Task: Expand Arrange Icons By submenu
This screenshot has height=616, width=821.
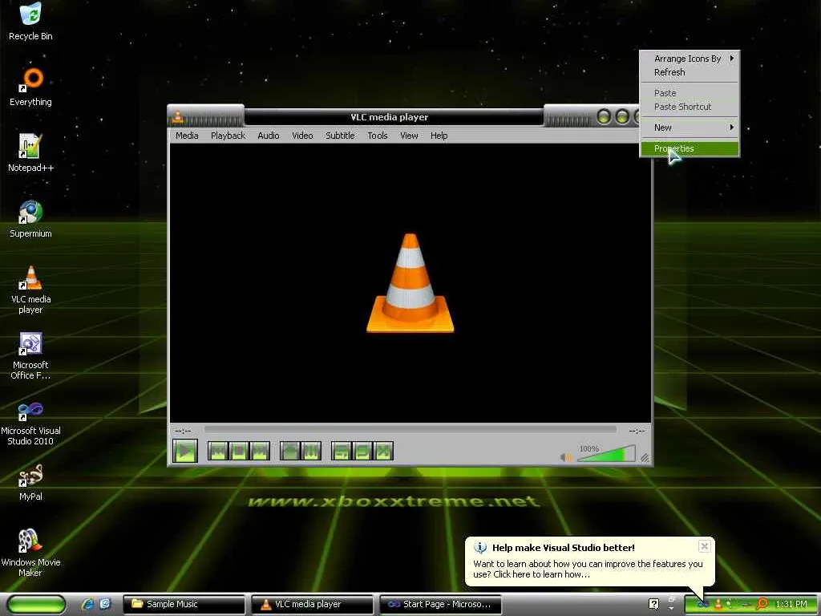Action: [690, 59]
